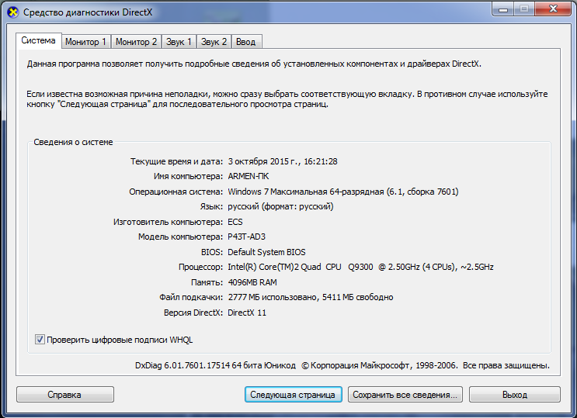Click the Следующая страница button
Viewport: 577px width, 418px height.
tap(293, 395)
